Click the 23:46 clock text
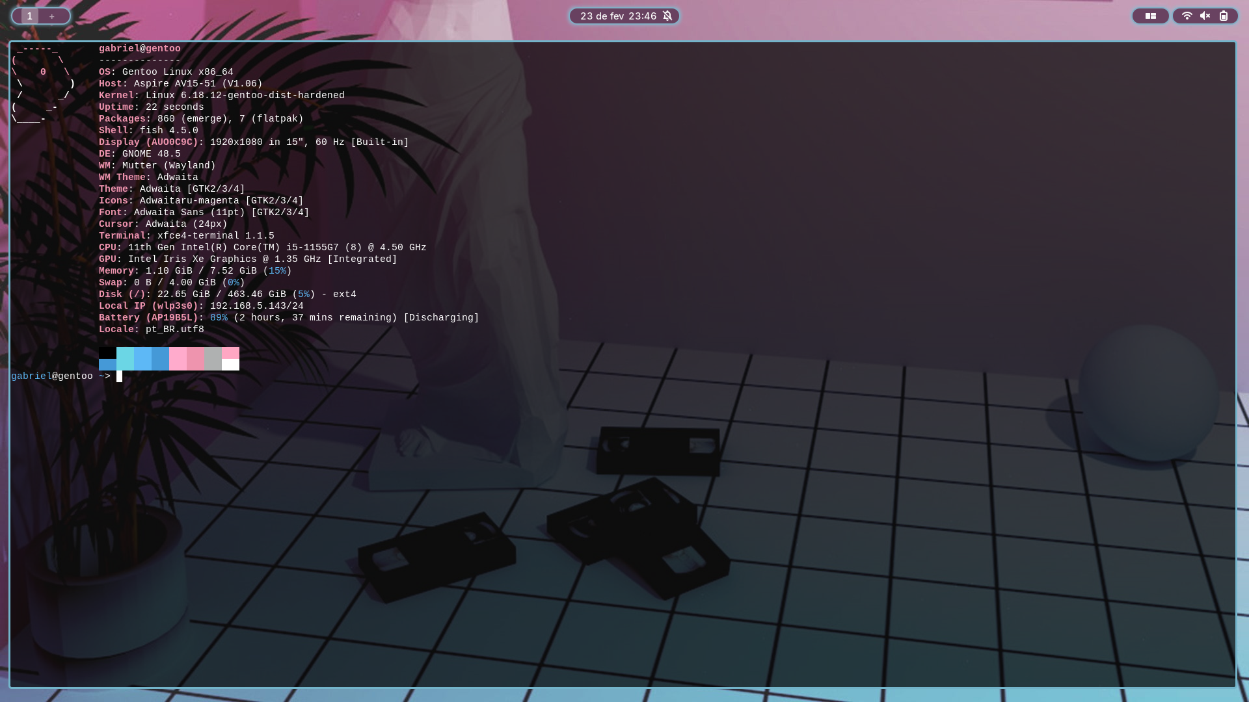Viewport: 1249px width, 702px height. [x=642, y=16]
